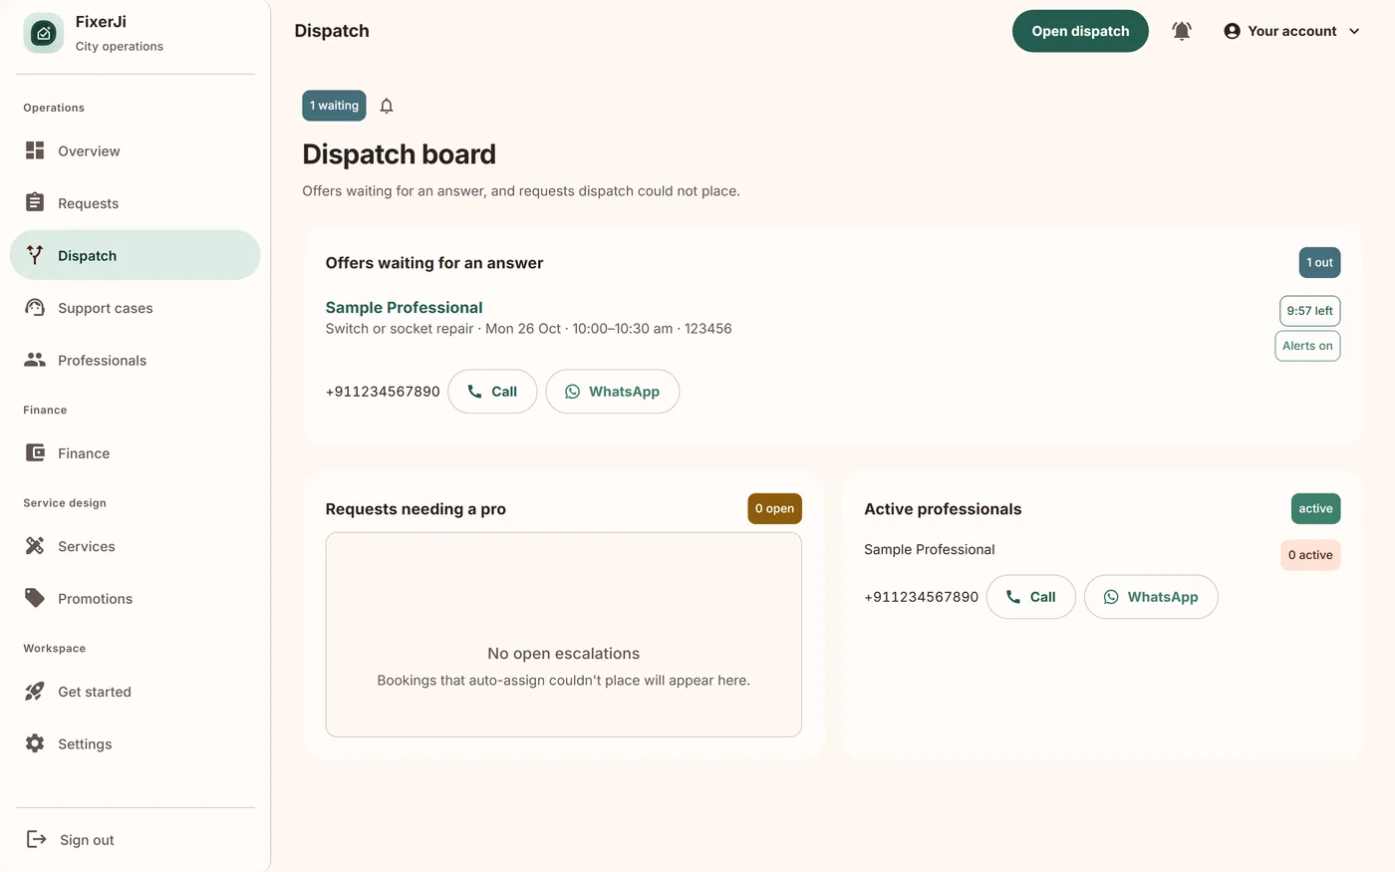
Task: Click the Dispatch board heading
Action: (x=399, y=154)
